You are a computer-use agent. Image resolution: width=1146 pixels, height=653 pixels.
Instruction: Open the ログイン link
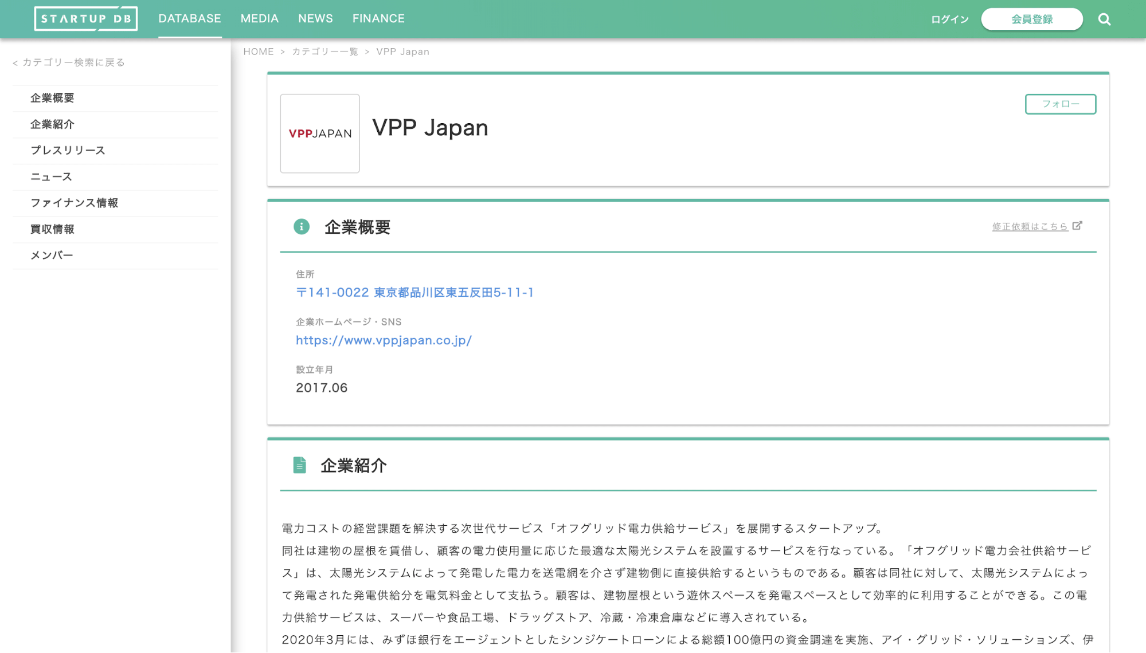[949, 18]
